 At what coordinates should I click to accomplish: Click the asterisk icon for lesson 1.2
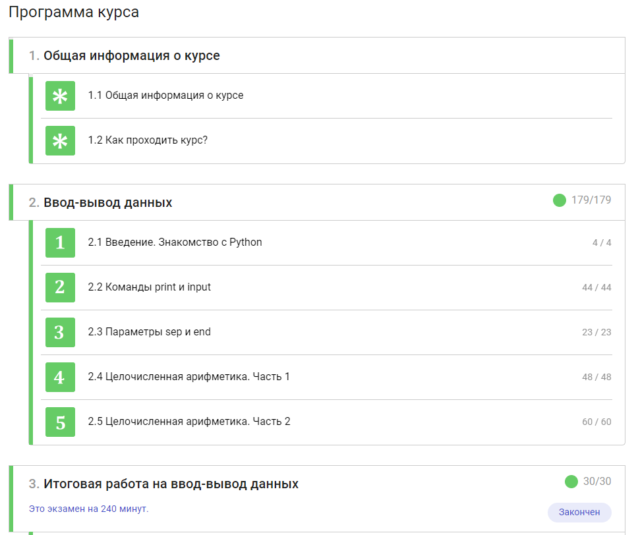click(60, 141)
